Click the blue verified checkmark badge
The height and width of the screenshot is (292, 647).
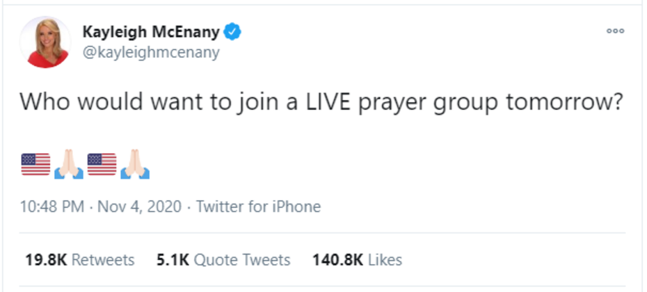point(234,31)
